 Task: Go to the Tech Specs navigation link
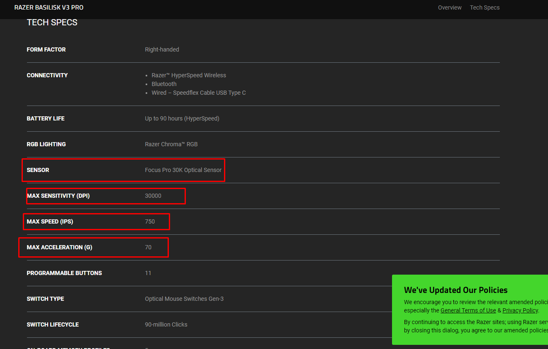pyautogui.click(x=485, y=7)
